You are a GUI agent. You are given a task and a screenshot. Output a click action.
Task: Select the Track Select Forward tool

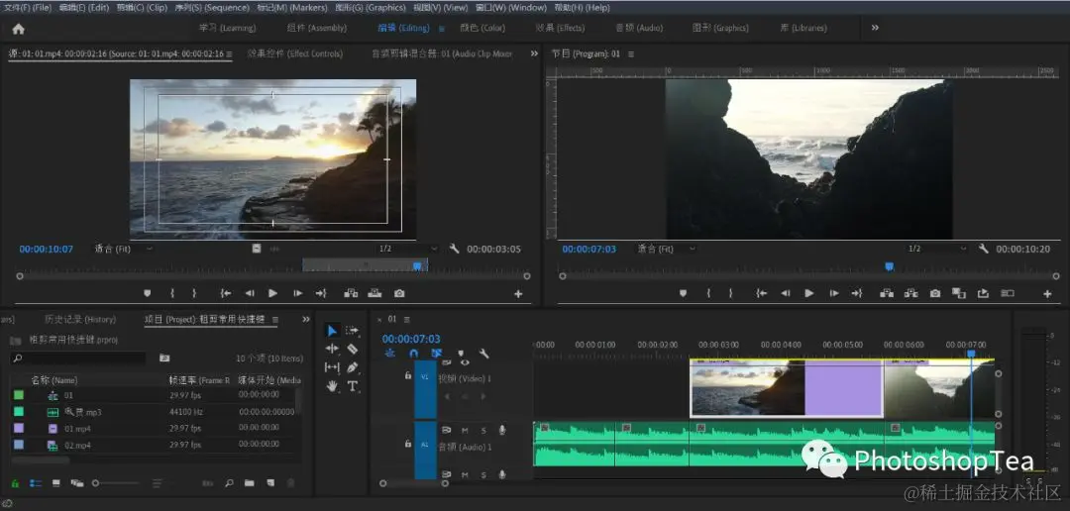click(x=352, y=330)
